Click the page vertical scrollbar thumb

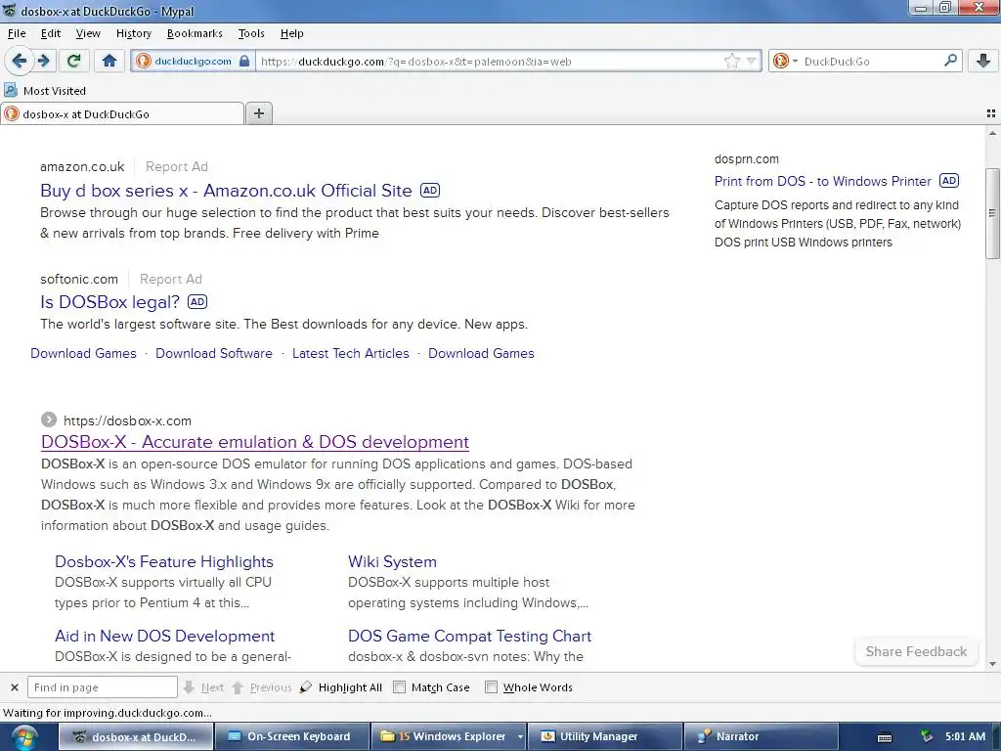pyautogui.click(x=992, y=213)
